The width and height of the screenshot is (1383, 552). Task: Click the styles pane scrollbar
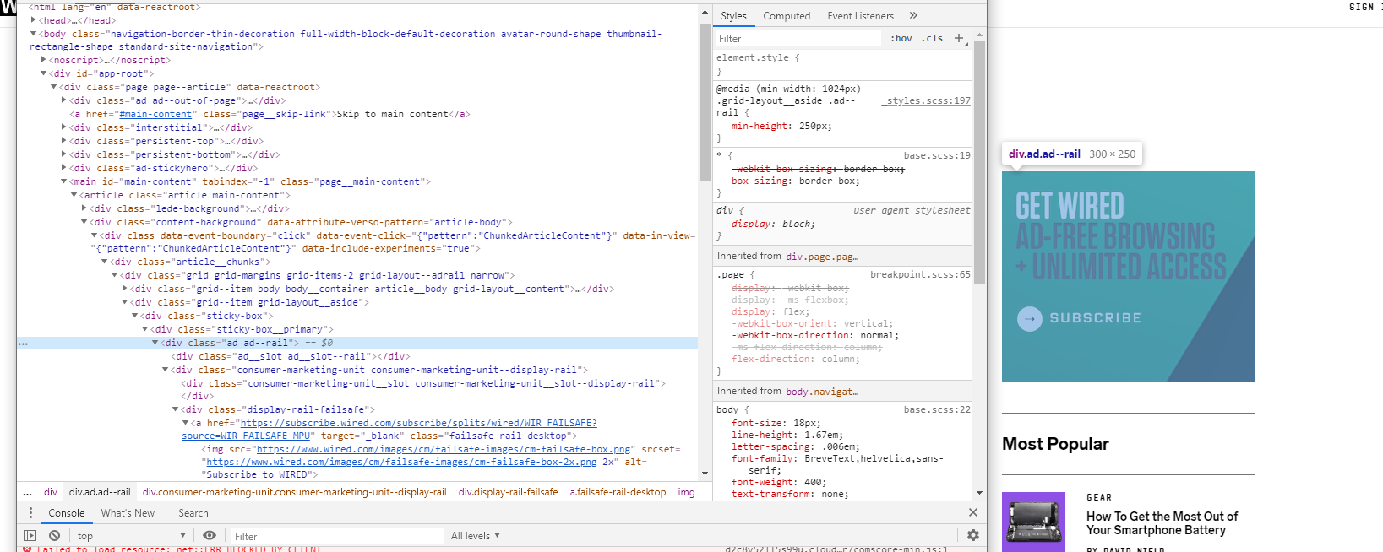[980, 160]
